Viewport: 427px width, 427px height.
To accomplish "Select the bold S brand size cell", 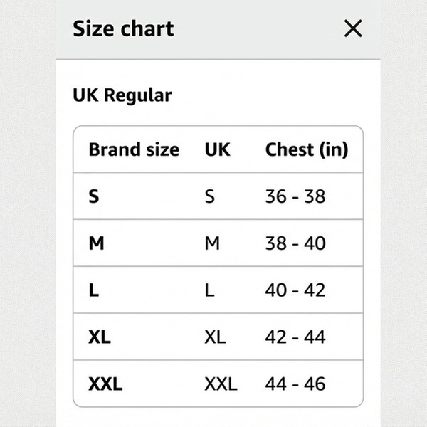I will 94,196.
